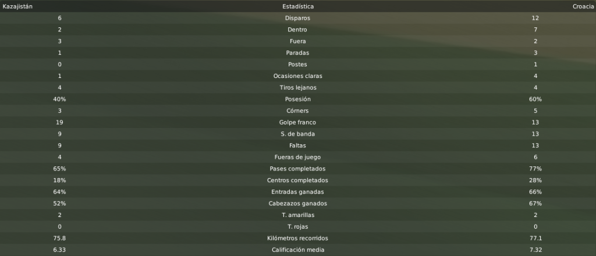Image resolution: width=596 pixels, height=256 pixels.
Task: Click the Posesión row label
Action: pyautogui.click(x=297, y=99)
